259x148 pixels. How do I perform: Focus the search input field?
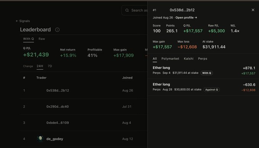[x=134, y=10]
